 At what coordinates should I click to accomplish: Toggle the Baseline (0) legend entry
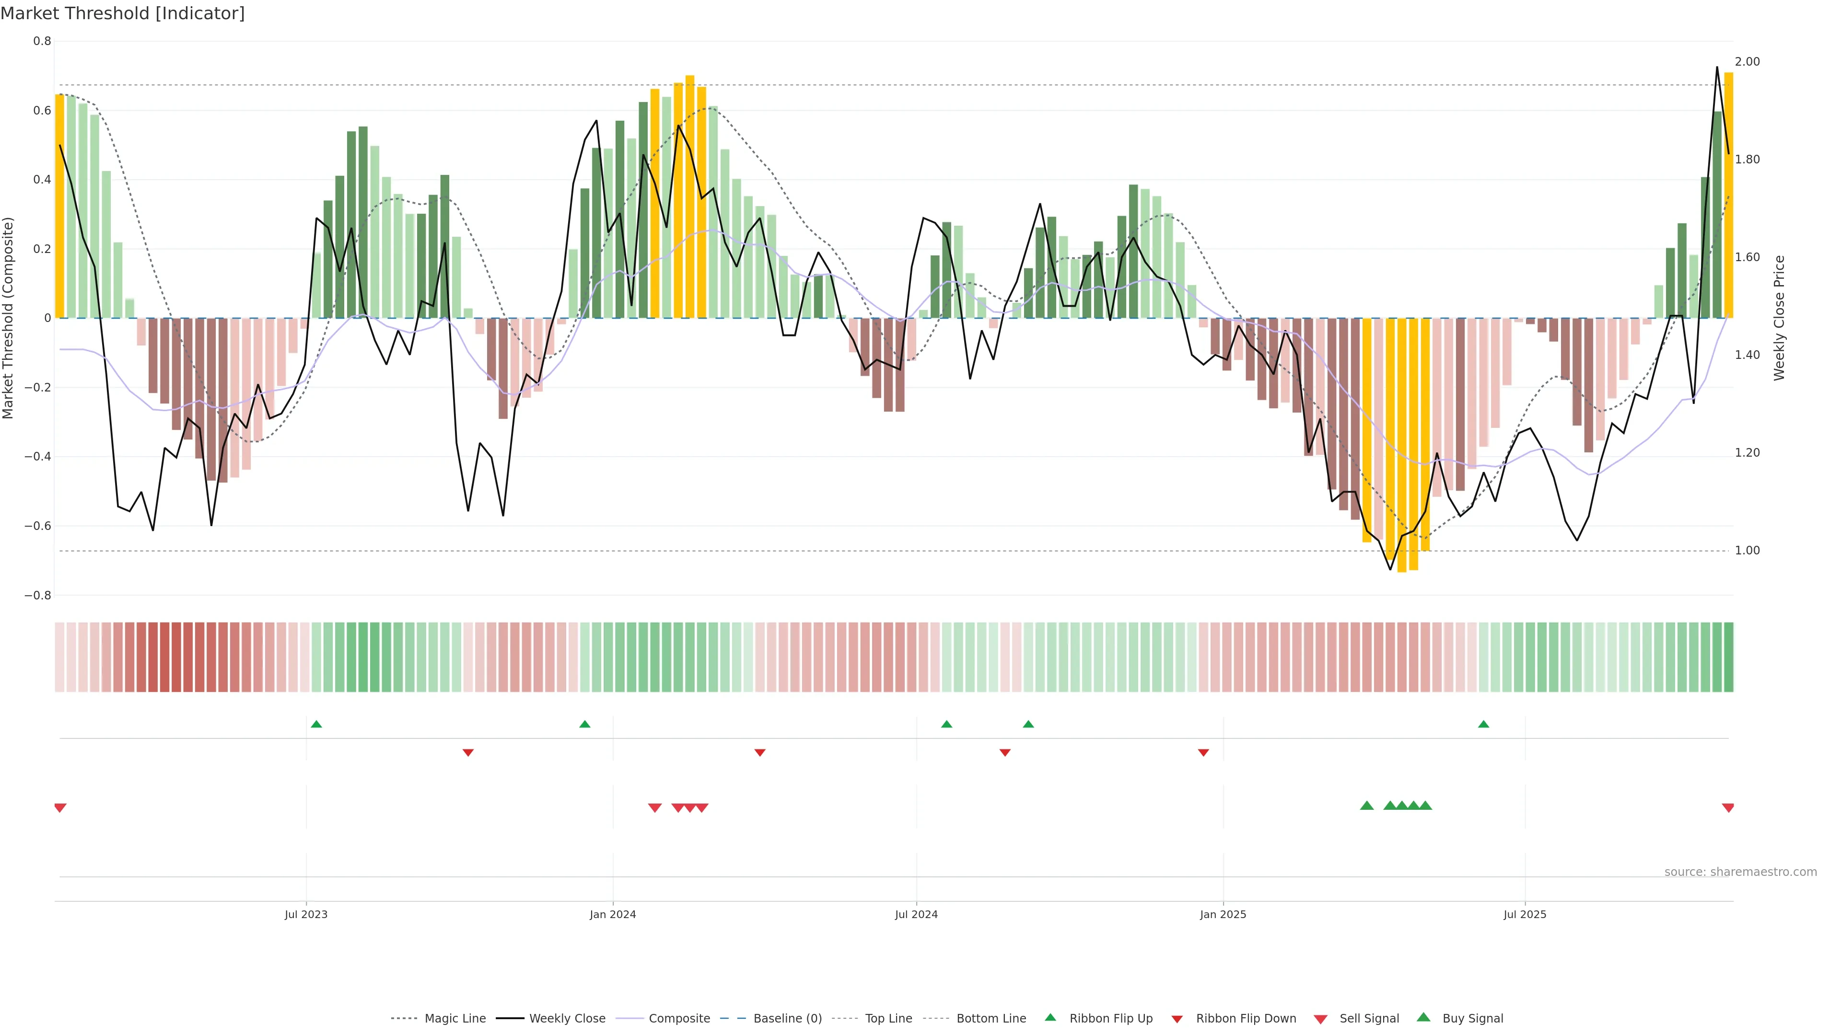click(787, 1019)
